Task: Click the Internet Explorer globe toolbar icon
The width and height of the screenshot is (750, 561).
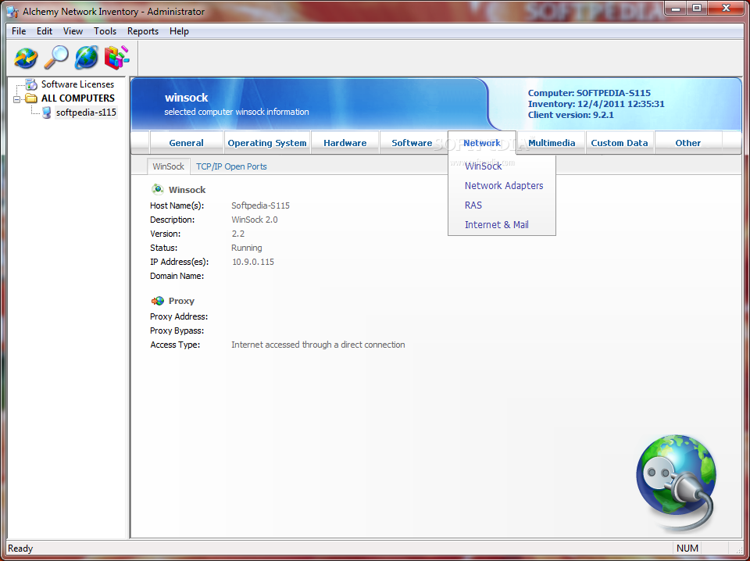Action: (x=87, y=57)
